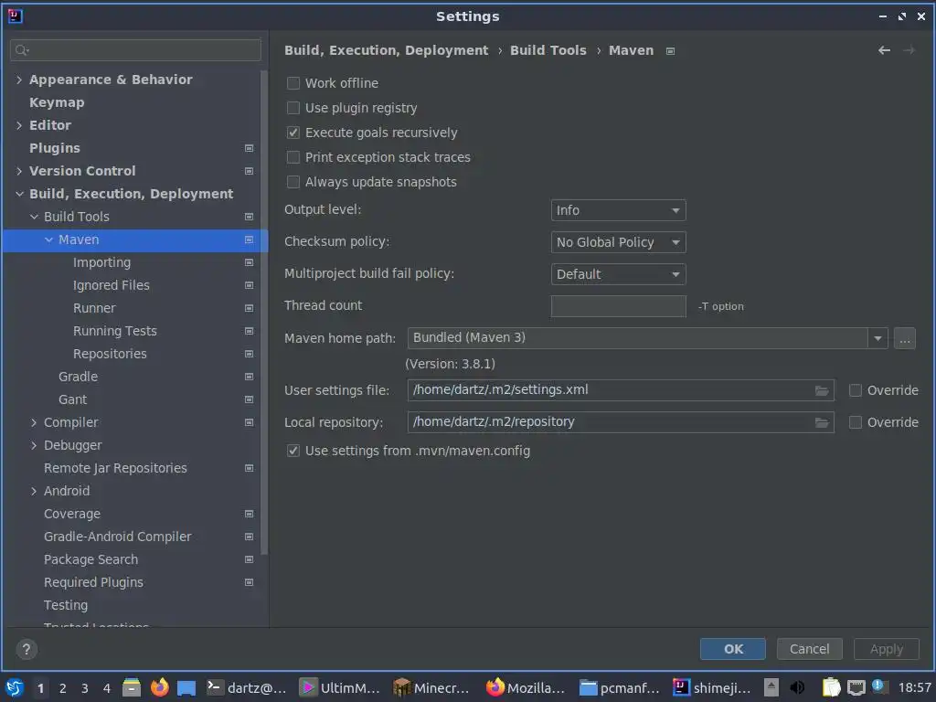Open the start menu icon in taskbar
936x702 pixels.
(x=15, y=687)
